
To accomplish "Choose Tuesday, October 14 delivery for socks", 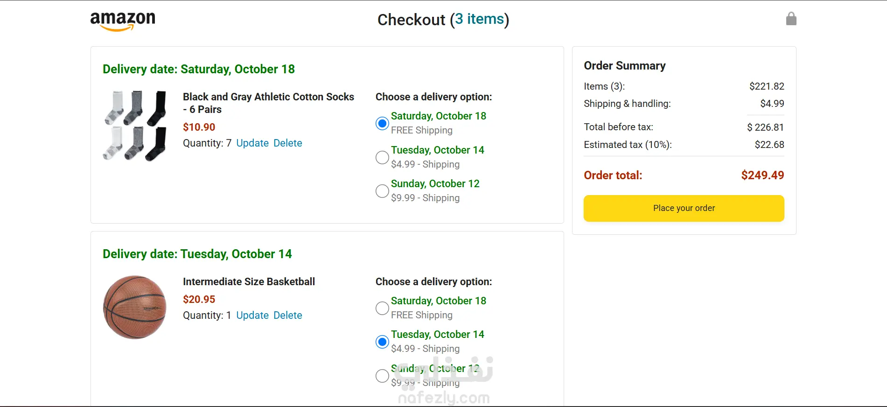I will [382, 157].
